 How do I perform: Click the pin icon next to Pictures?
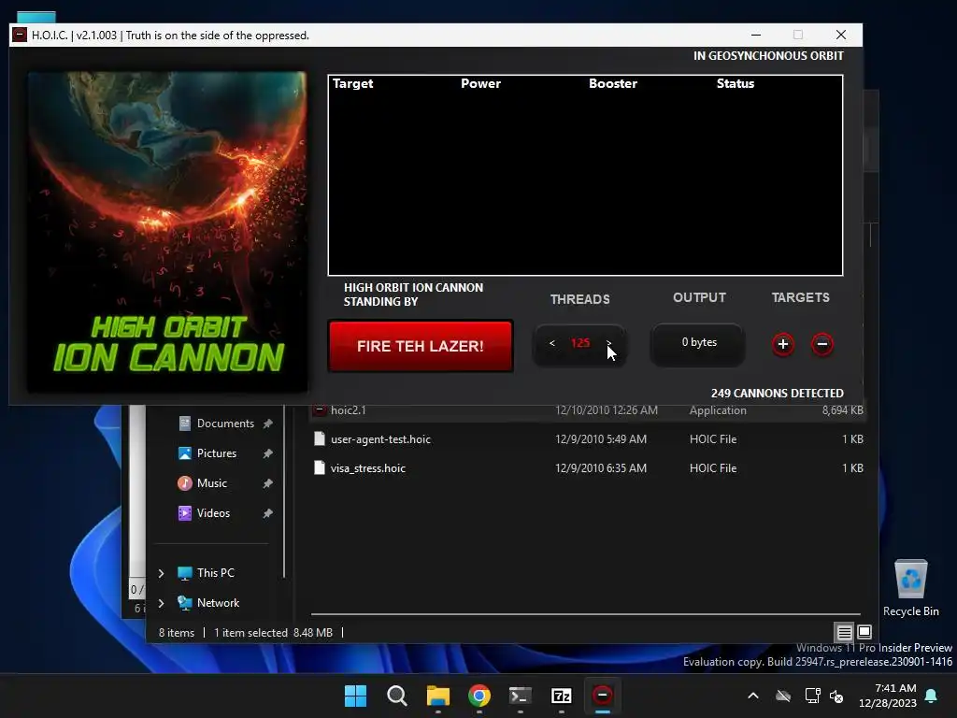267,453
